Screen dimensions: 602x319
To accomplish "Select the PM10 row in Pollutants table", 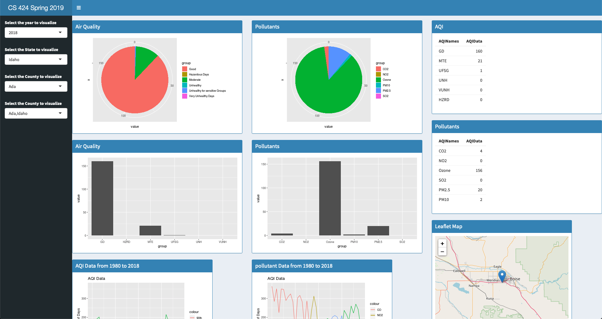I will click(x=460, y=199).
